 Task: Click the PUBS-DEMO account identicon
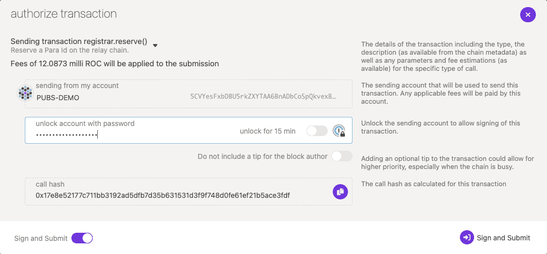25,93
